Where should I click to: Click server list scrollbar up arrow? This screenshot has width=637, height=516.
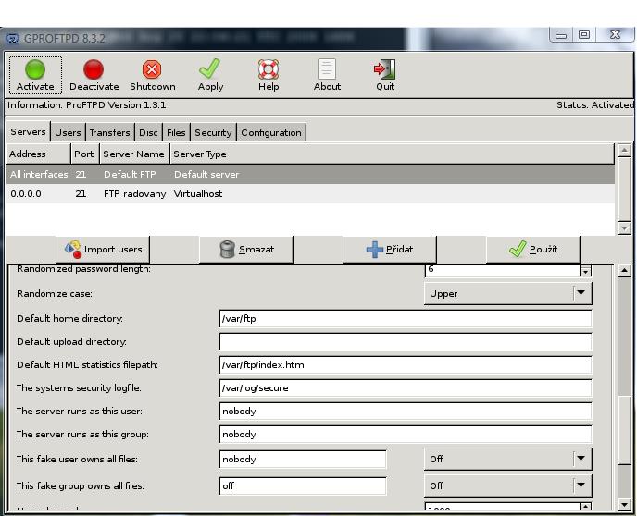point(624,150)
